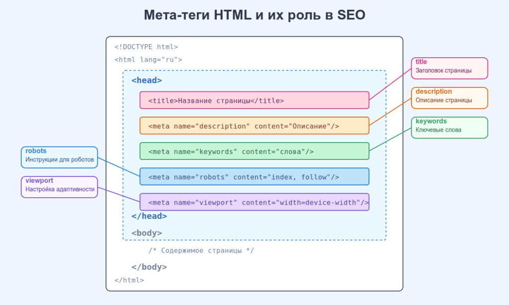Select the <!DOCTYPE html> line
509x305 pixels.
[146, 47]
